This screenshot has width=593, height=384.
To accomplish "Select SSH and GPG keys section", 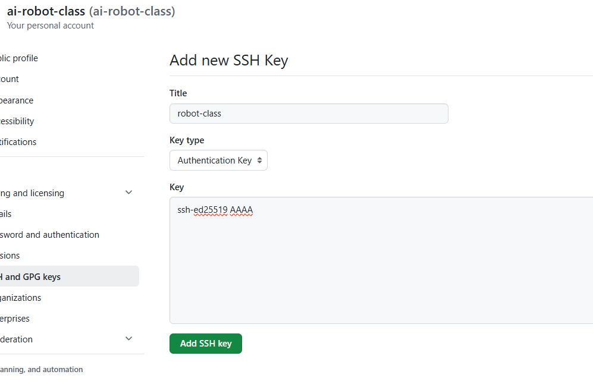I will coord(30,276).
